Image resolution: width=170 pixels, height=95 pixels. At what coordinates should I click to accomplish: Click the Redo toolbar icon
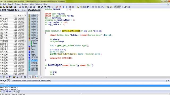(x=34, y=7)
